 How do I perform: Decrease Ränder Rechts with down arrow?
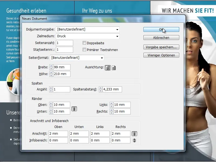(x=111, y=113)
